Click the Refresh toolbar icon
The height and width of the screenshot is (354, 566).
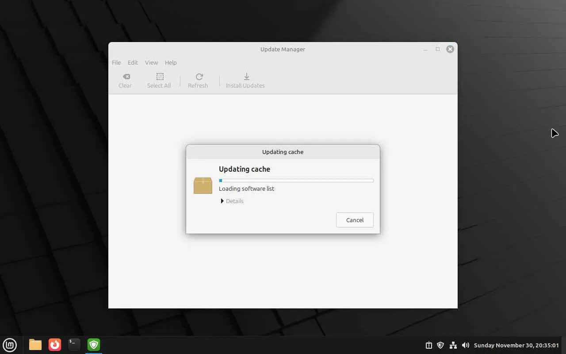click(199, 77)
